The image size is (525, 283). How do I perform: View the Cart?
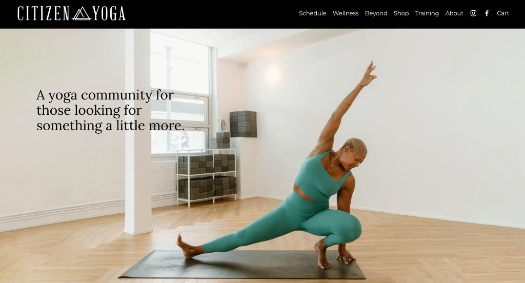502,13
